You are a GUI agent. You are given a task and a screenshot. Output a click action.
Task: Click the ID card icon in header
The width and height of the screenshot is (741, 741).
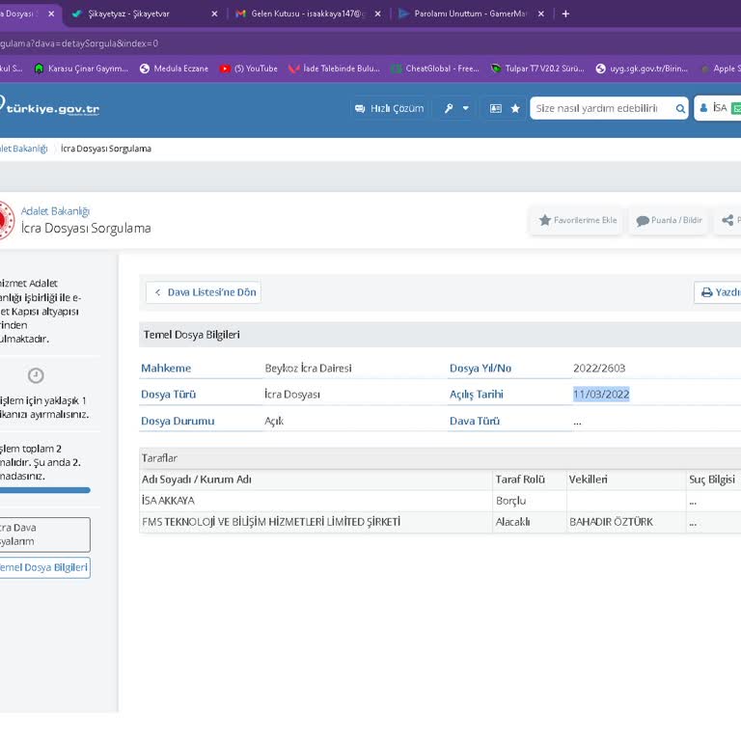pyautogui.click(x=496, y=108)
